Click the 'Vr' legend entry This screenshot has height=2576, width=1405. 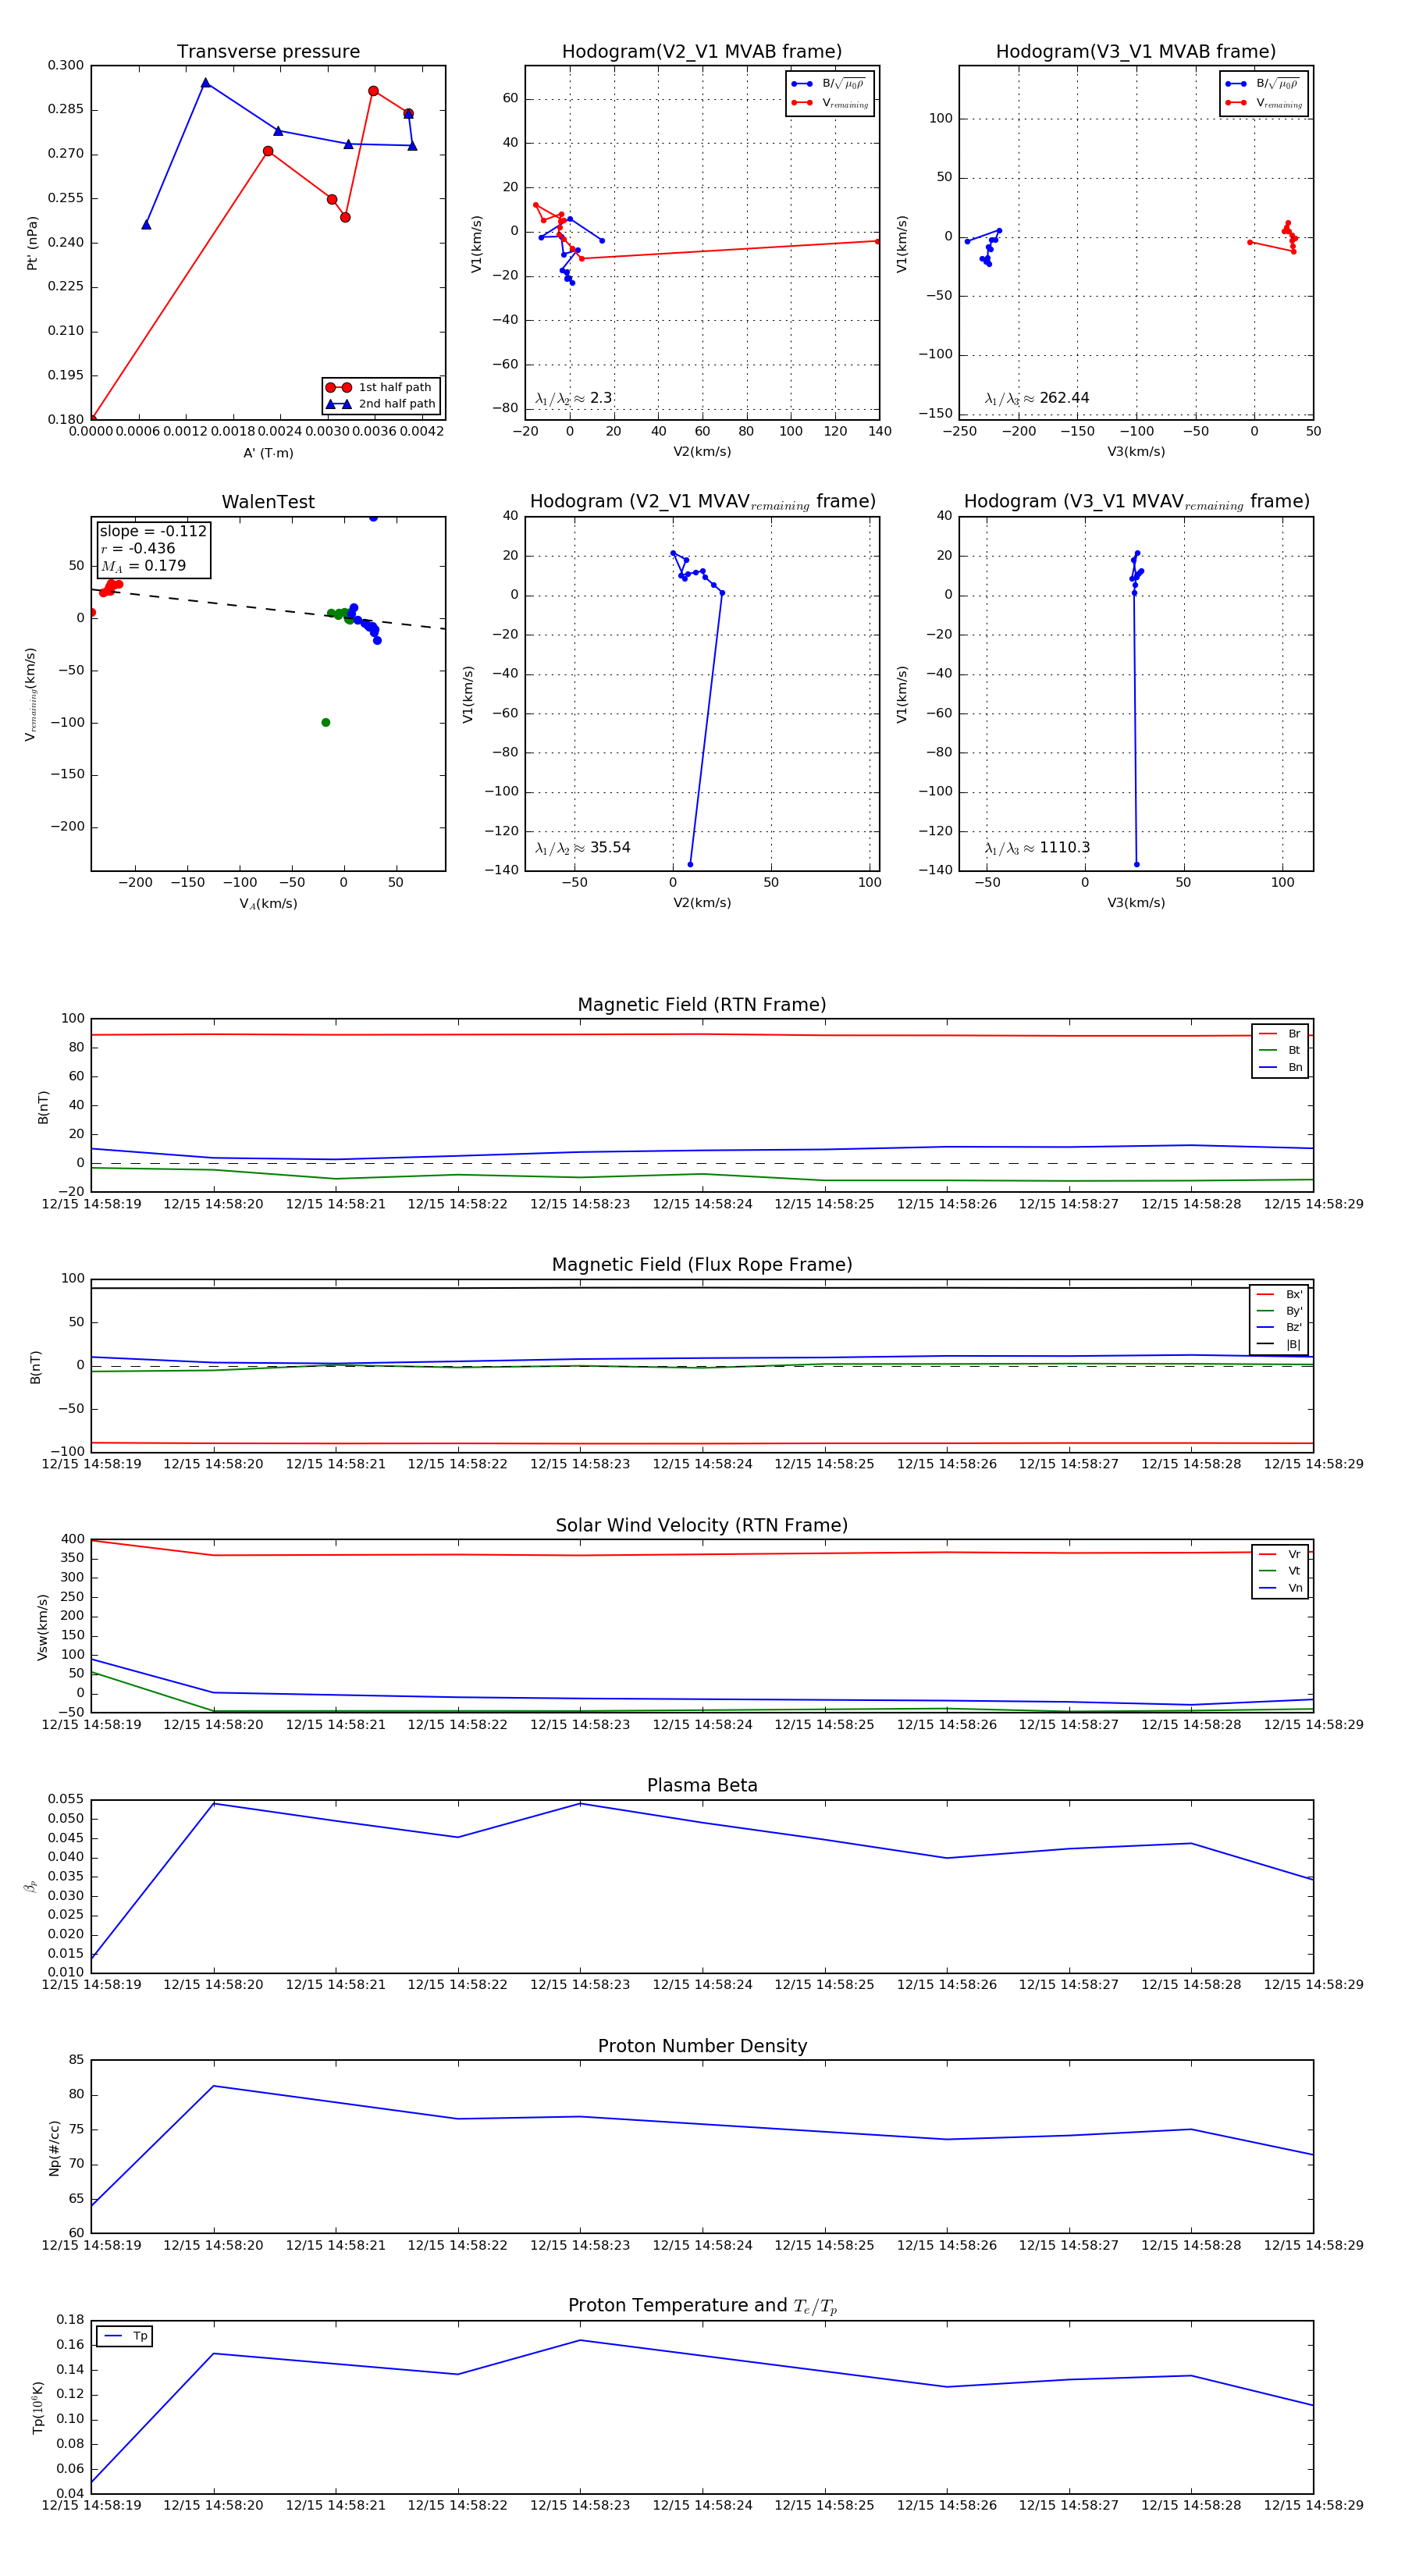[1280, 1554]
